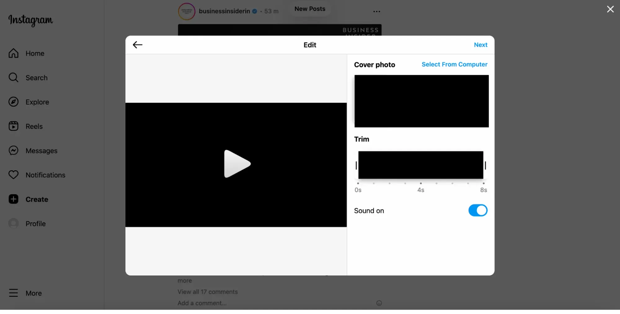Select the cover photo thumbnail

[421, 101]
